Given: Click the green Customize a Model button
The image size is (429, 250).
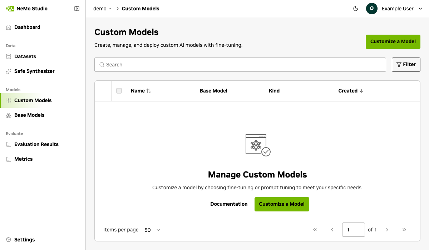Looking at the screenshot, I should pos(393,42).
